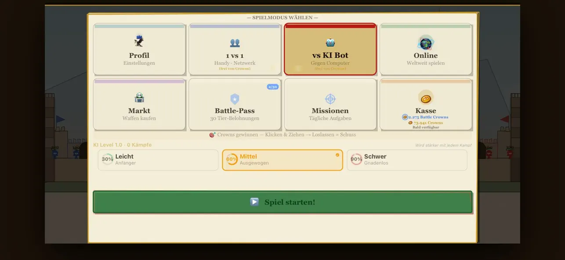Pick the robot icon for vs KI Bot
The image size is (565, 260).
330,42
